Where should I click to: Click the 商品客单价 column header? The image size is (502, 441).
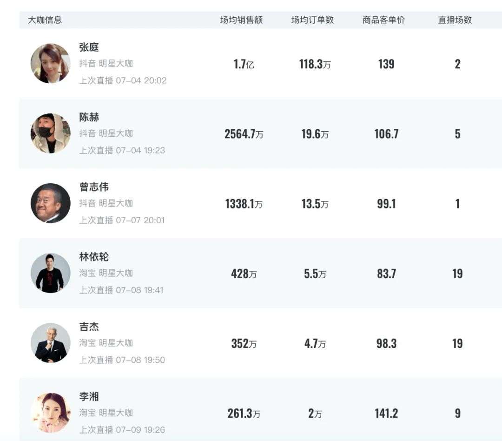[x=383, y=20]
